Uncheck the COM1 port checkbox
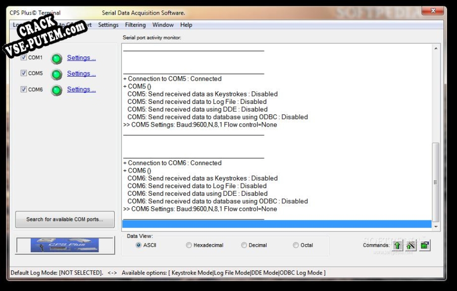 24,57
